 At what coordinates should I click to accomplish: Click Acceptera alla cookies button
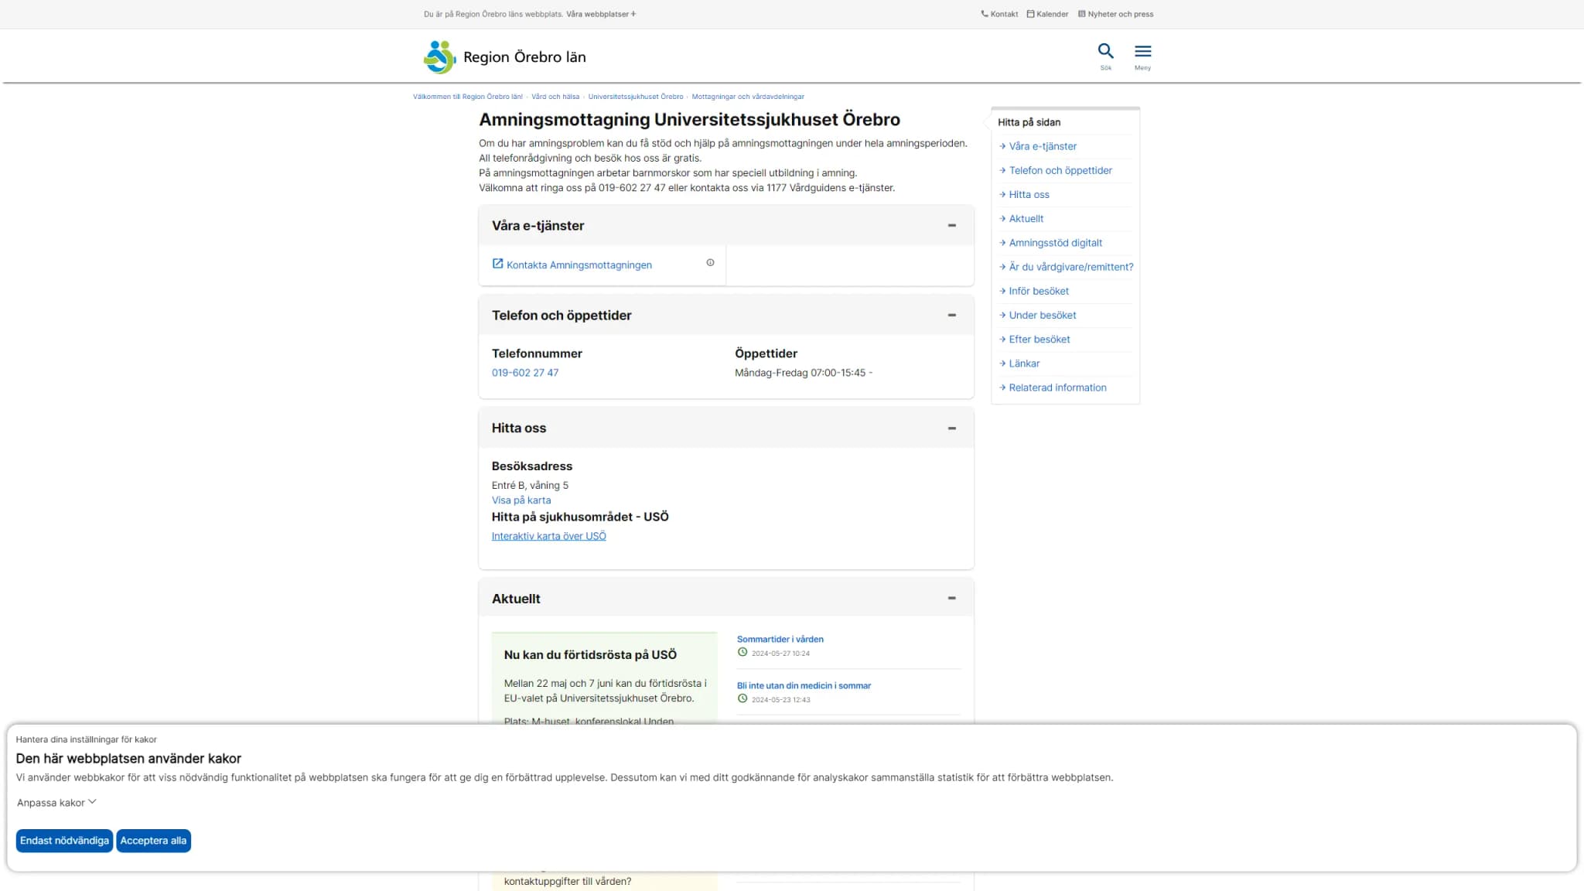[153, 841]
